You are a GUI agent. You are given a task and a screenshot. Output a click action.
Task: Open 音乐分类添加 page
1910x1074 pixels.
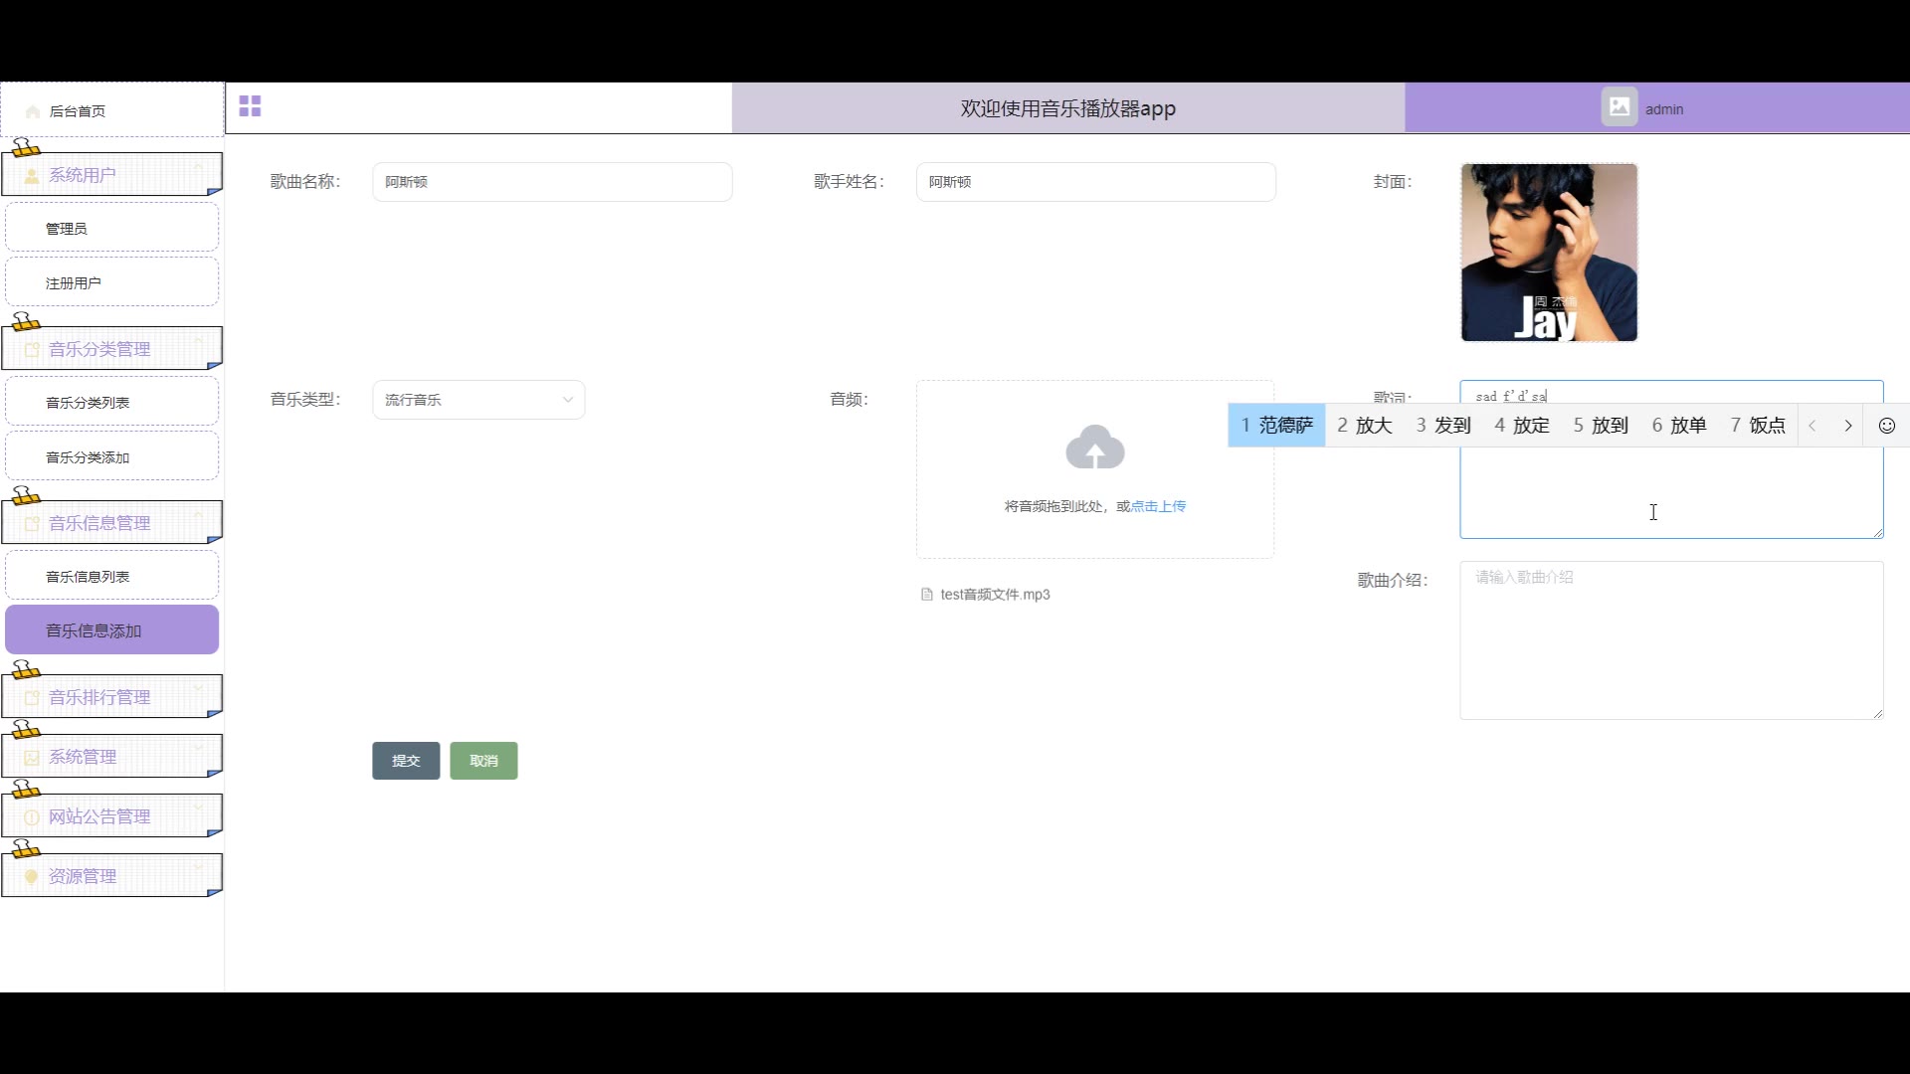[111, 456]
